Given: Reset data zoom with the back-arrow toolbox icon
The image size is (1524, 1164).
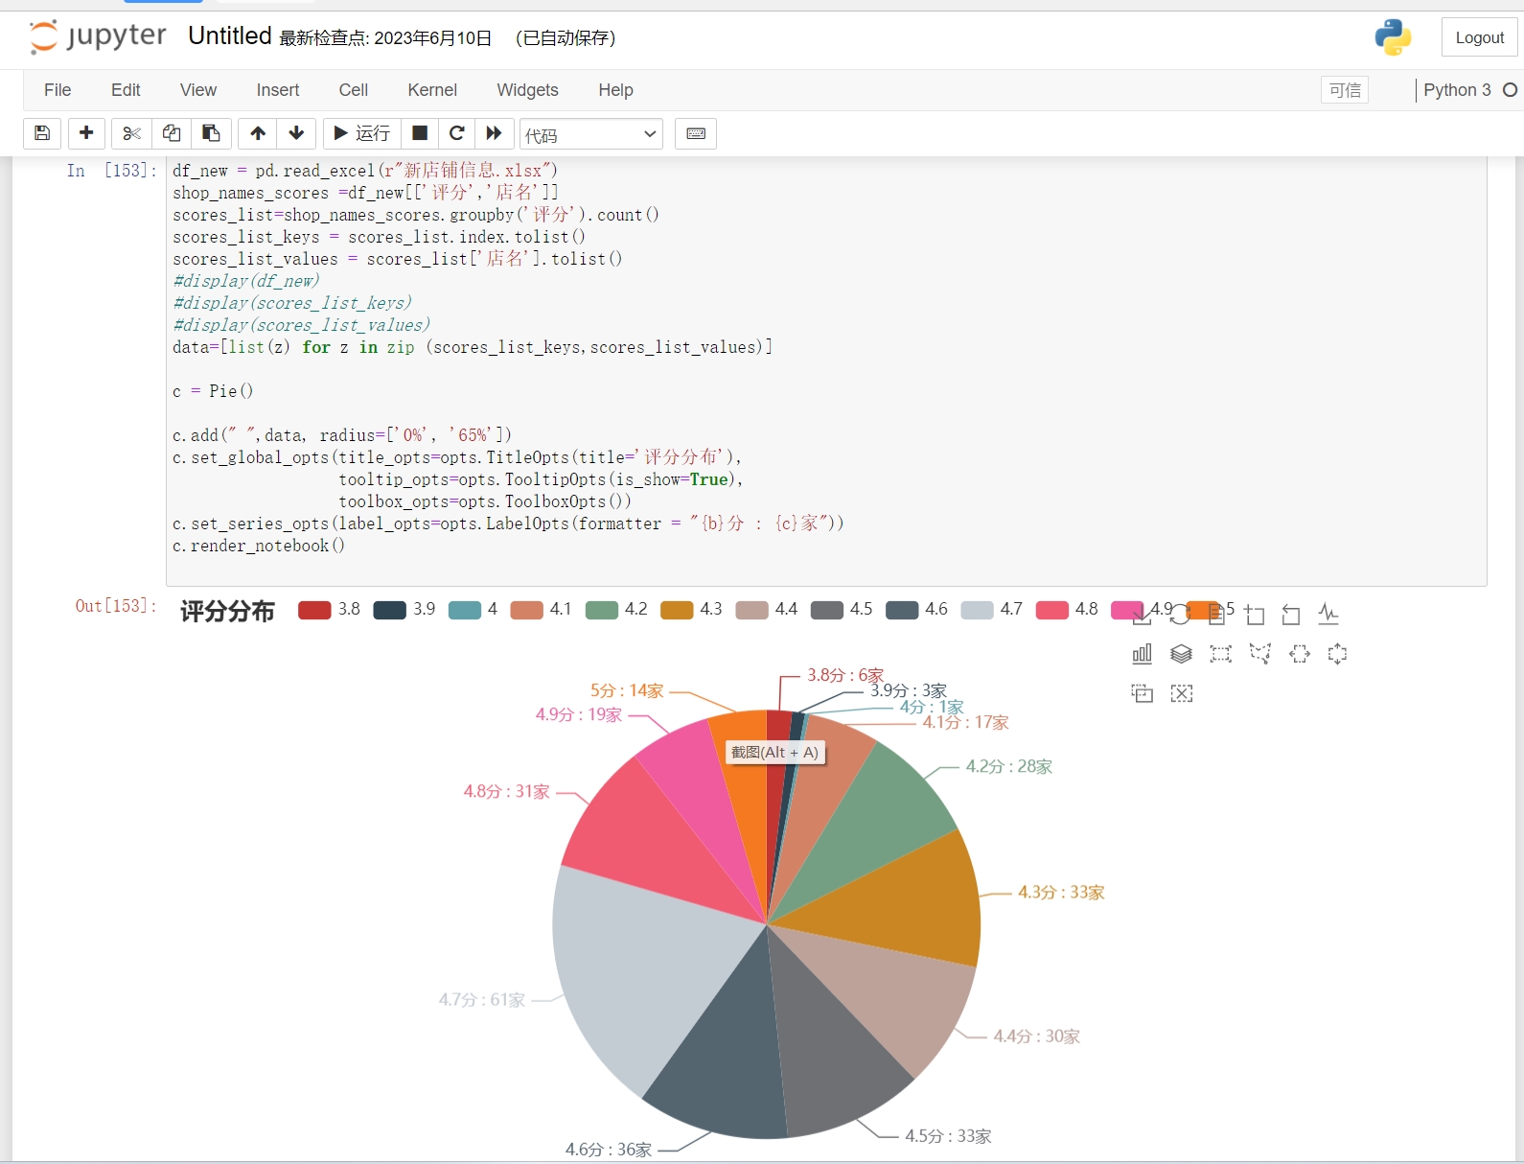Looking at the screenshot, I should pos(1291,615).
